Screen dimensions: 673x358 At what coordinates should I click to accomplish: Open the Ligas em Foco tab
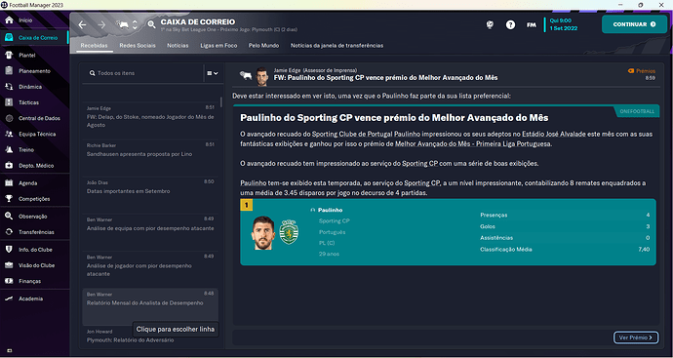point(218,46)
